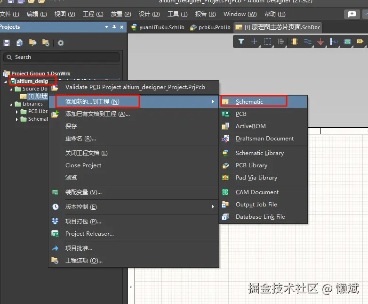The height and width of the screenshot is (304, 368).
Task: Pin the Projects panel
Action: pos(114,27)
